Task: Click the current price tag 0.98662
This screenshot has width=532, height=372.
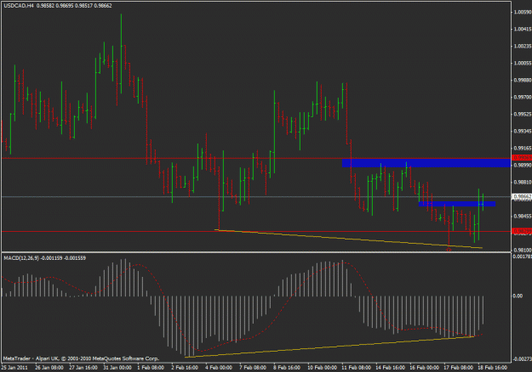Action: point(522,196)
